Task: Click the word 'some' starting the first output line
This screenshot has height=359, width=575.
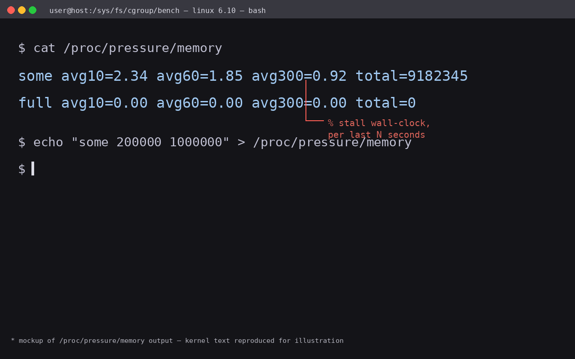Action: coord(35,76)
